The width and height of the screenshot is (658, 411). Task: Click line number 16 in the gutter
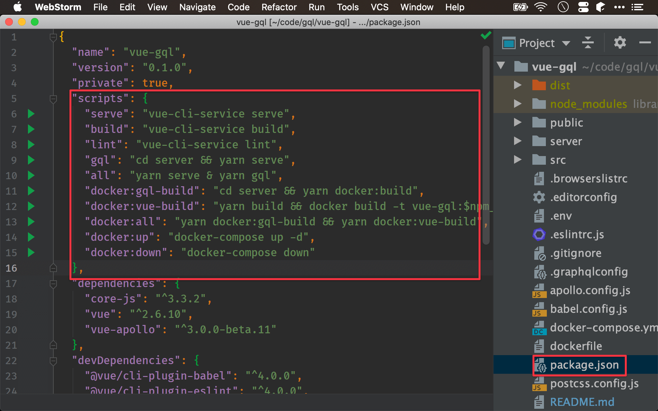tap(11, 268)
